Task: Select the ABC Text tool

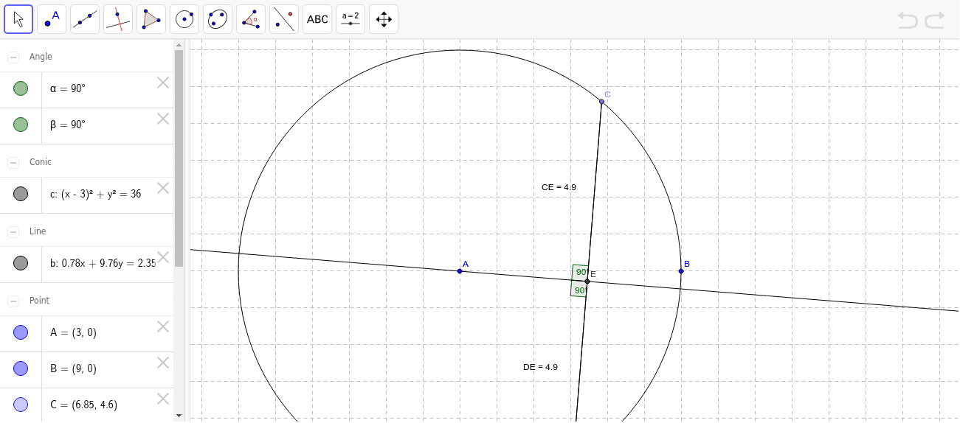Action: click(x=317, y=19)
